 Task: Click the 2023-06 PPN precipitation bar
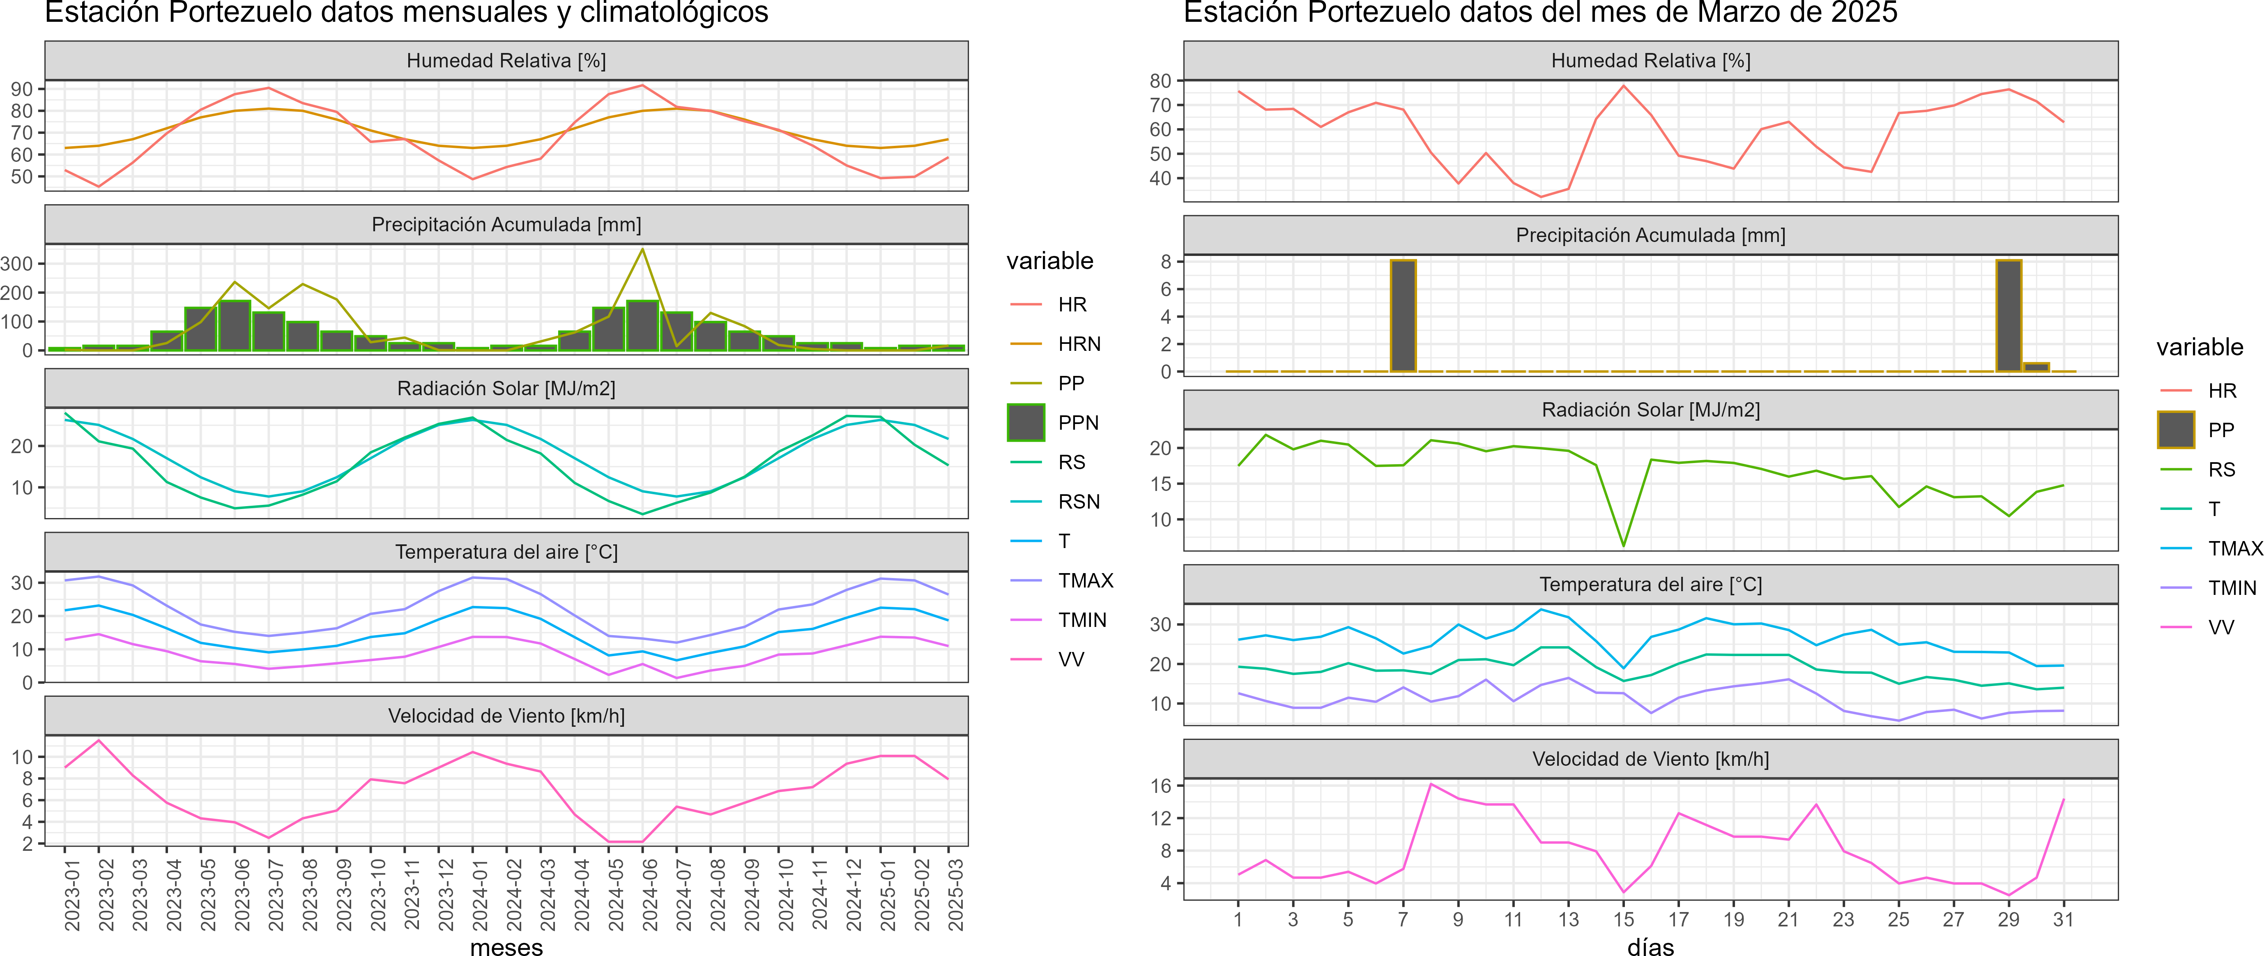(235, 325)
